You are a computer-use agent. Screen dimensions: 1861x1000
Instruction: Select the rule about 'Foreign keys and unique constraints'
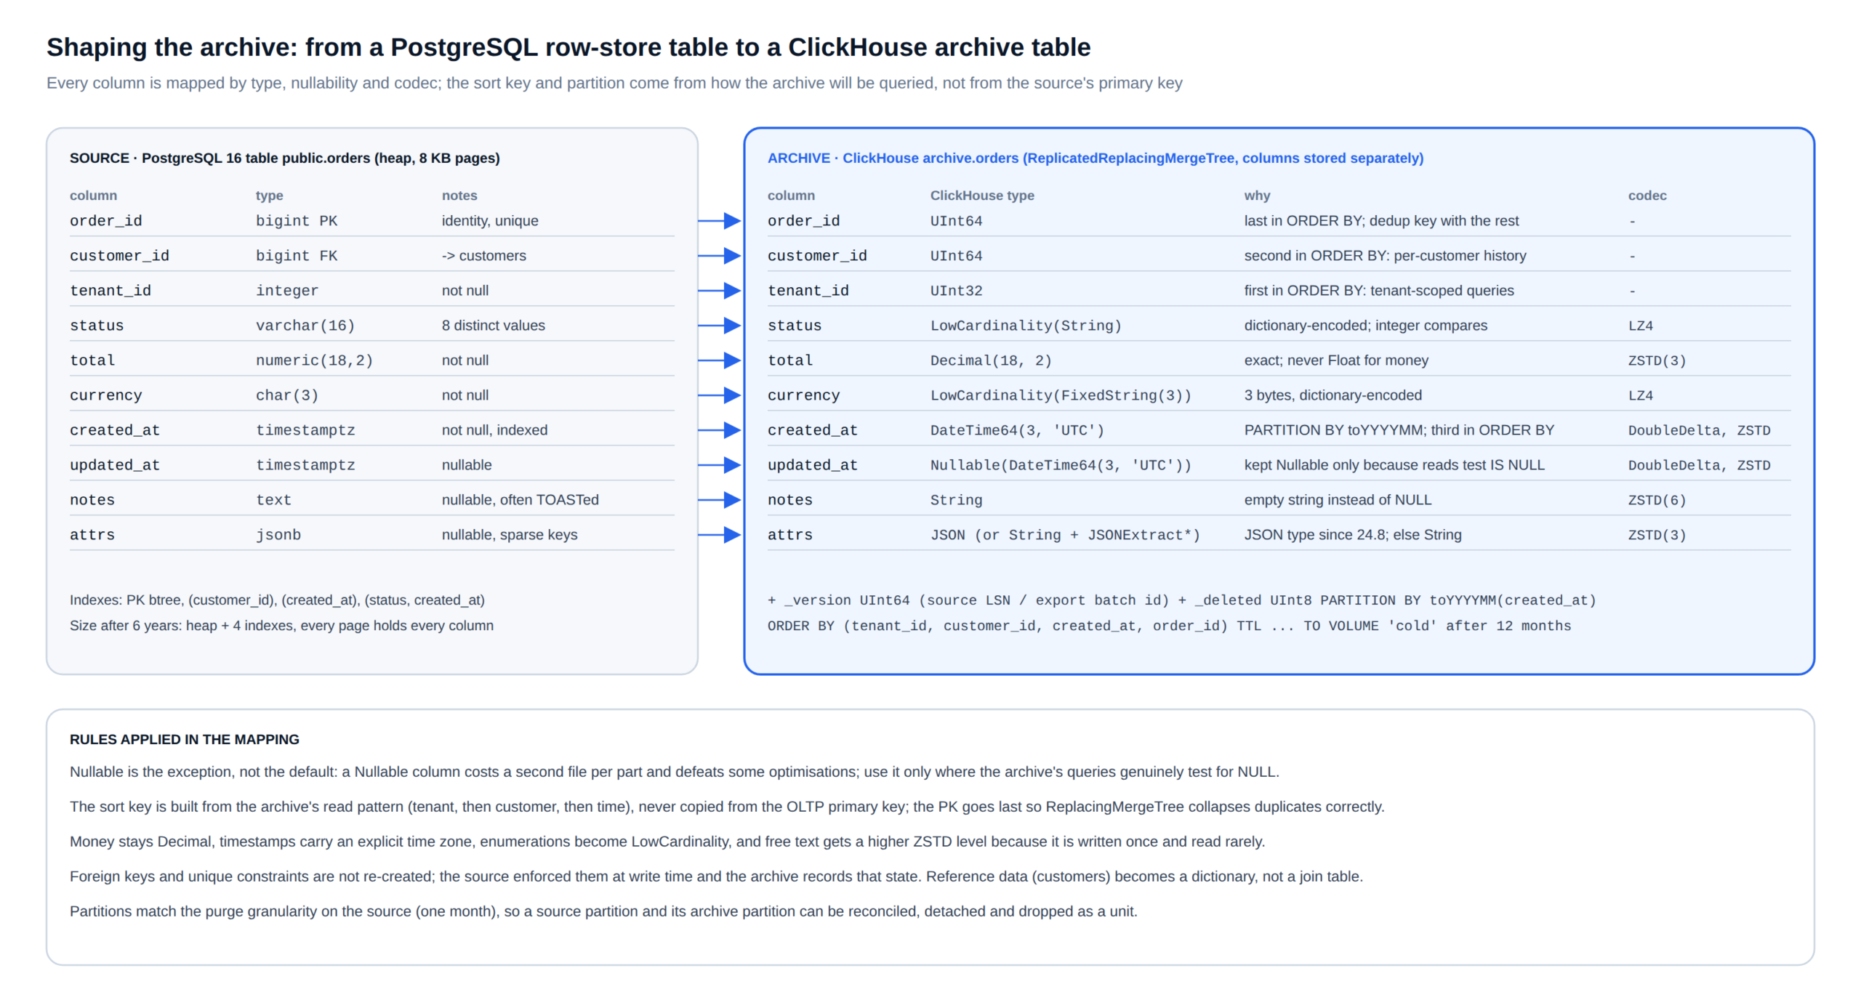pos(716,876)
